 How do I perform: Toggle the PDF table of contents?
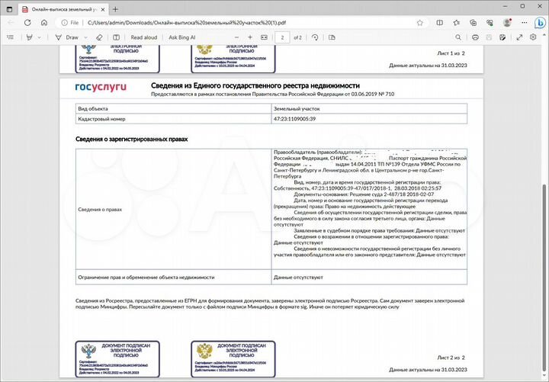point(11,37)
